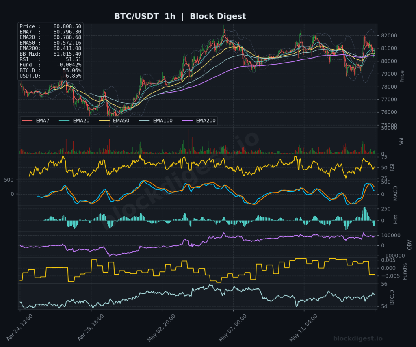416x347 pixels.
Task: Click the tallest teal histogram peak
Action: pos(364,214)
